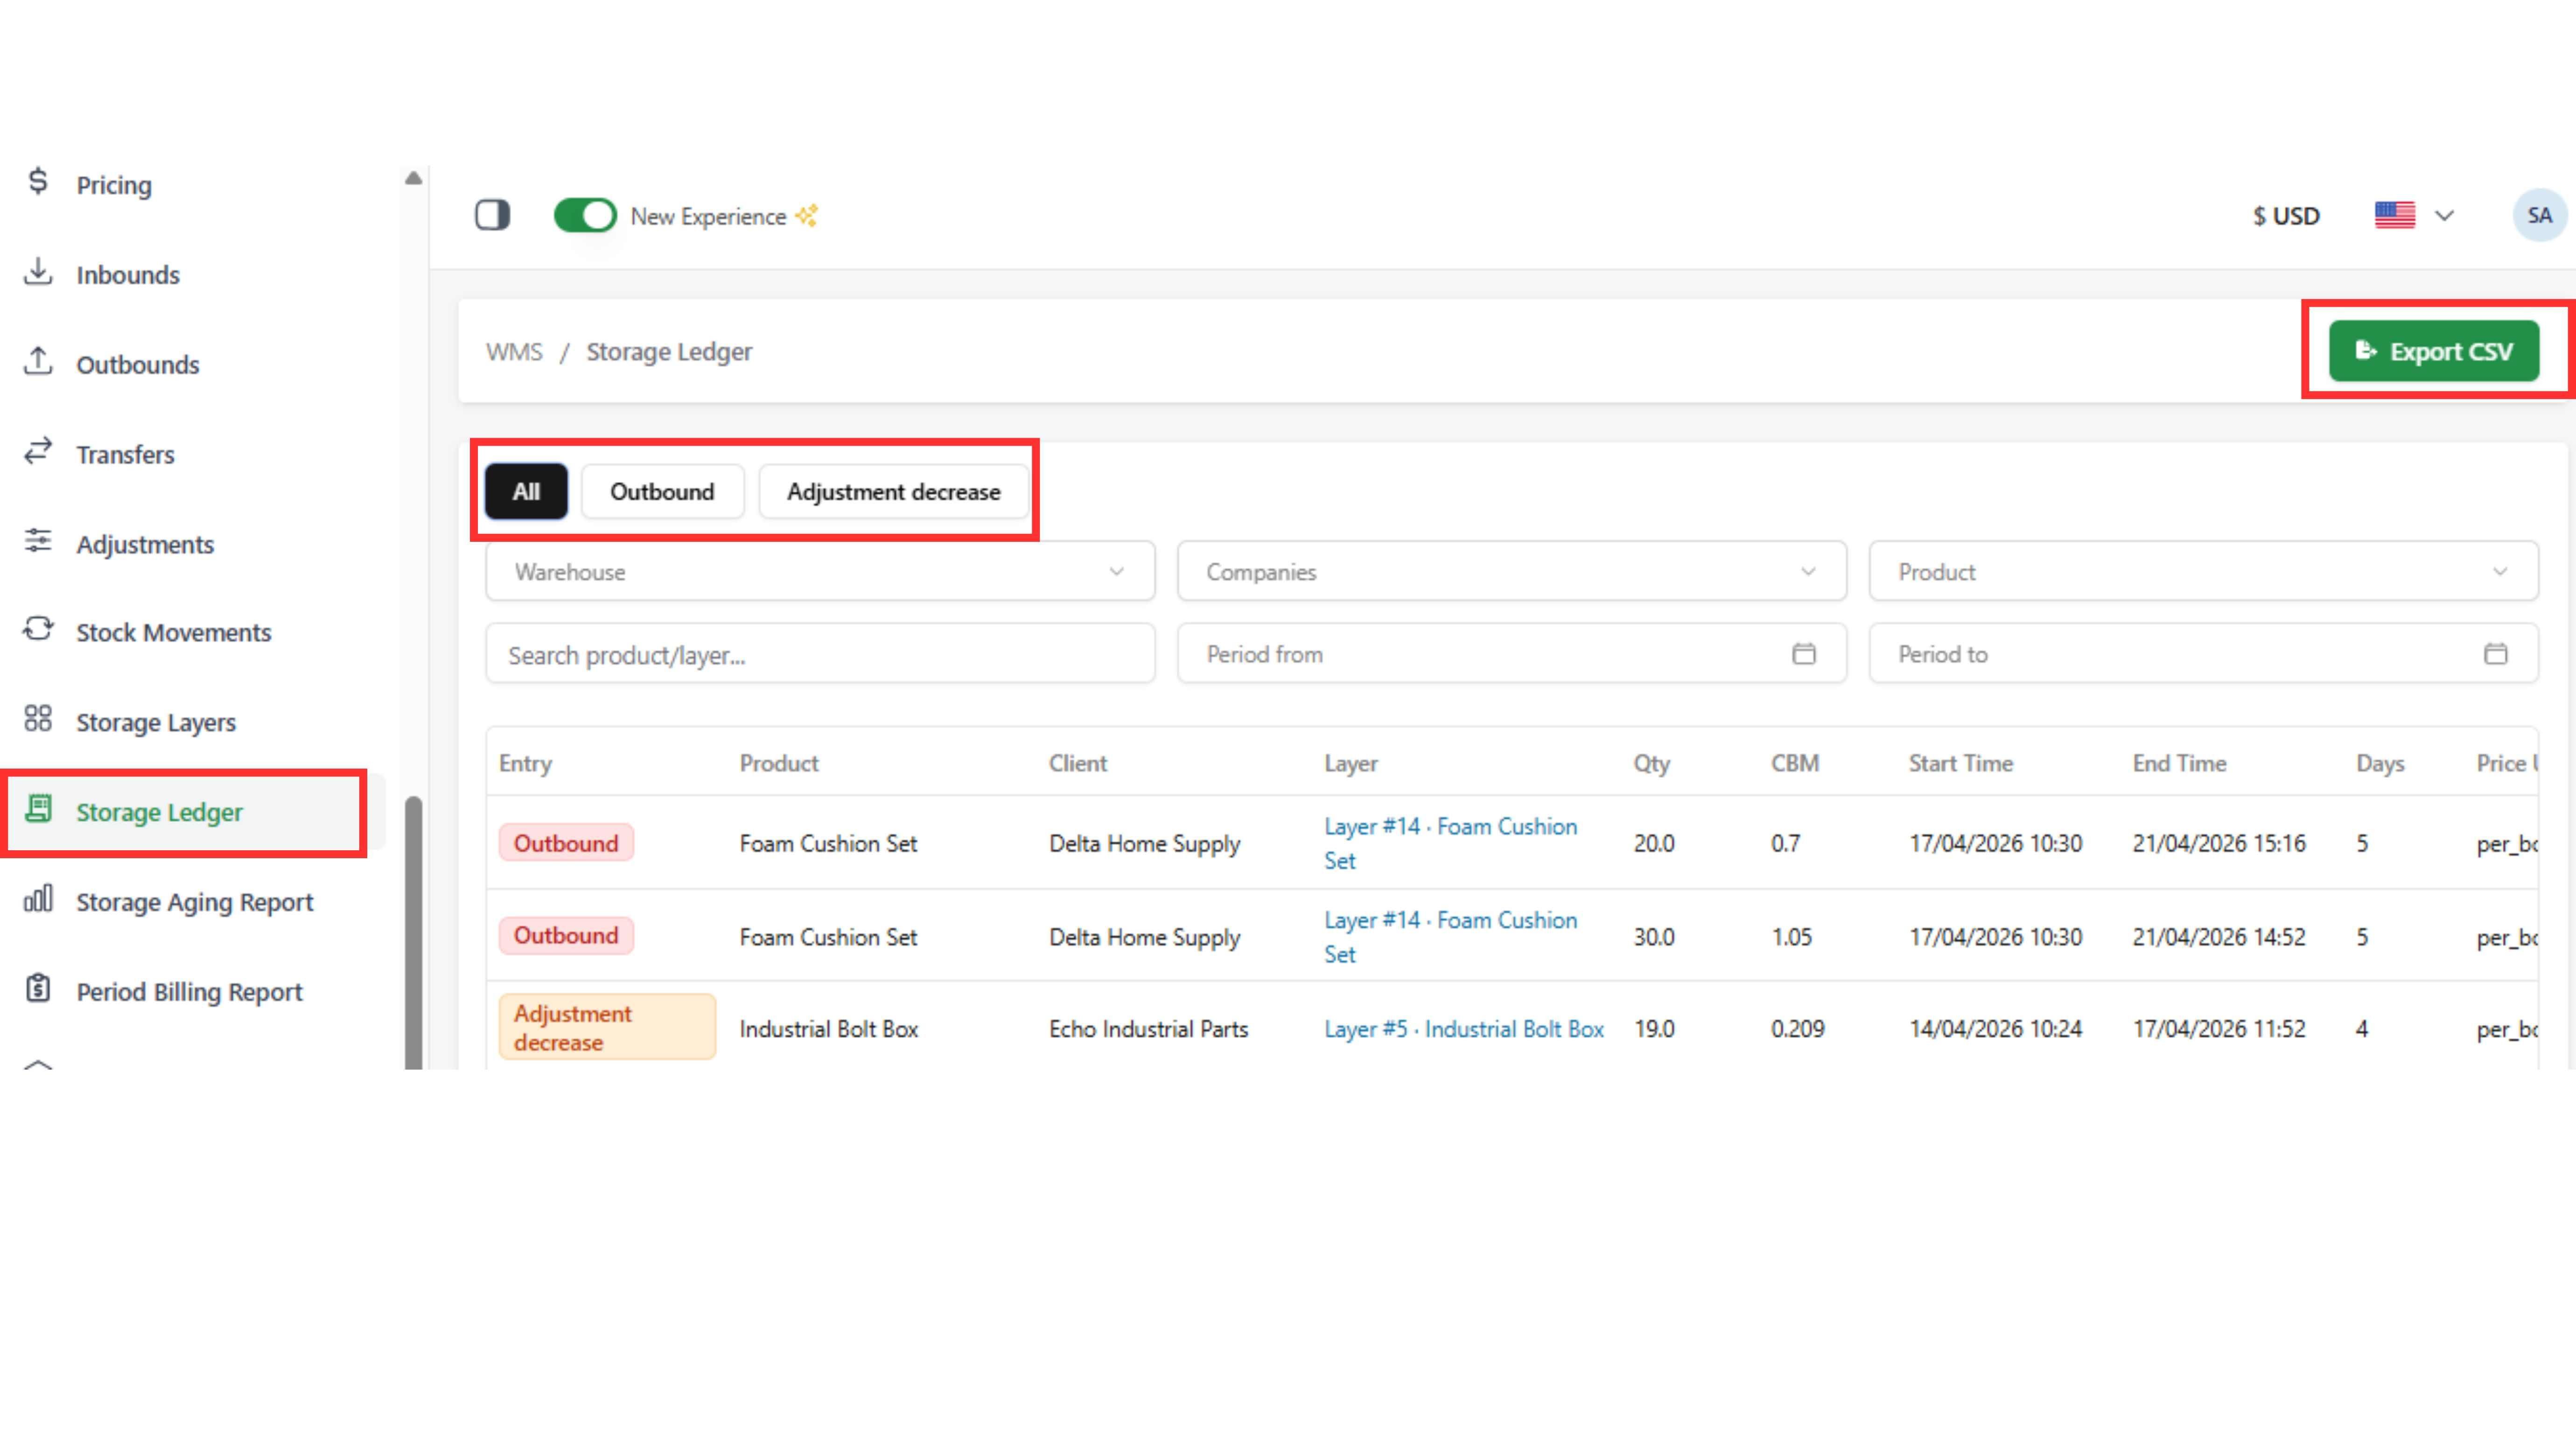Expand the Warehouse dropdown
2576x1449 pixels.
pos(819,572)
